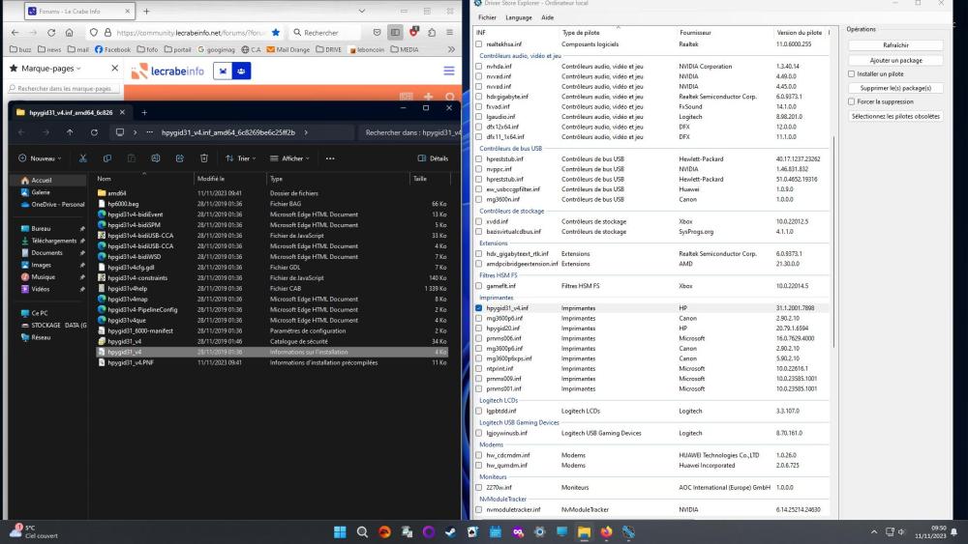968x544 pixels.
Task: Go up one folder with the up arrow
Action: click(69, 132)
